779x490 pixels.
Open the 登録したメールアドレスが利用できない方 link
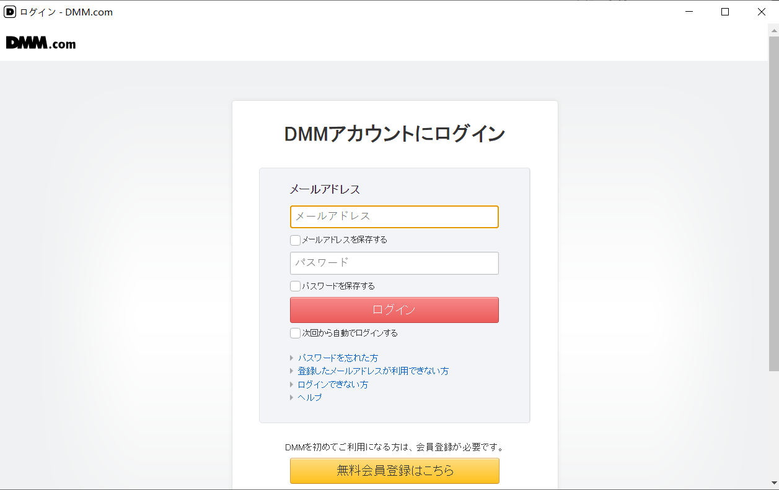point(372,371)
